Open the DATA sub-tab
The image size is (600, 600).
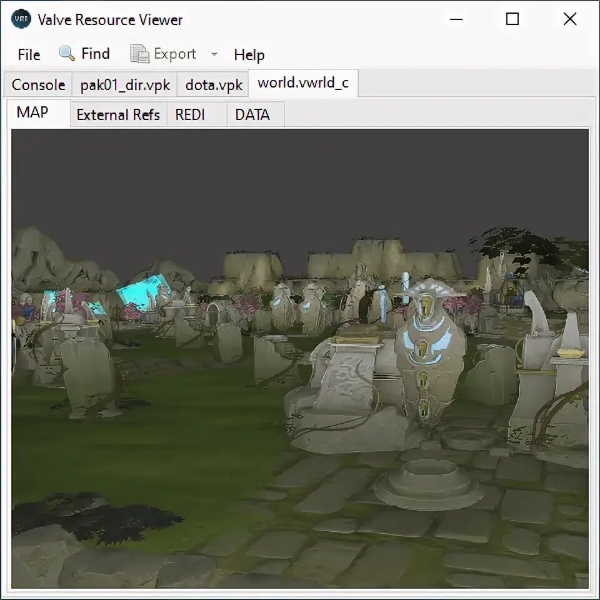[x=256, y=114]
